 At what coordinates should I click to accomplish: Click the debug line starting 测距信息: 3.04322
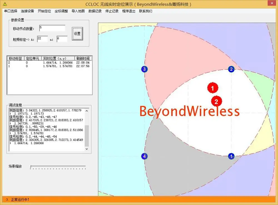[45, 110]
